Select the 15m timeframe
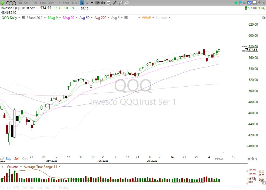The height and width of the screenshot is (190, 266). tap(43, 3)
